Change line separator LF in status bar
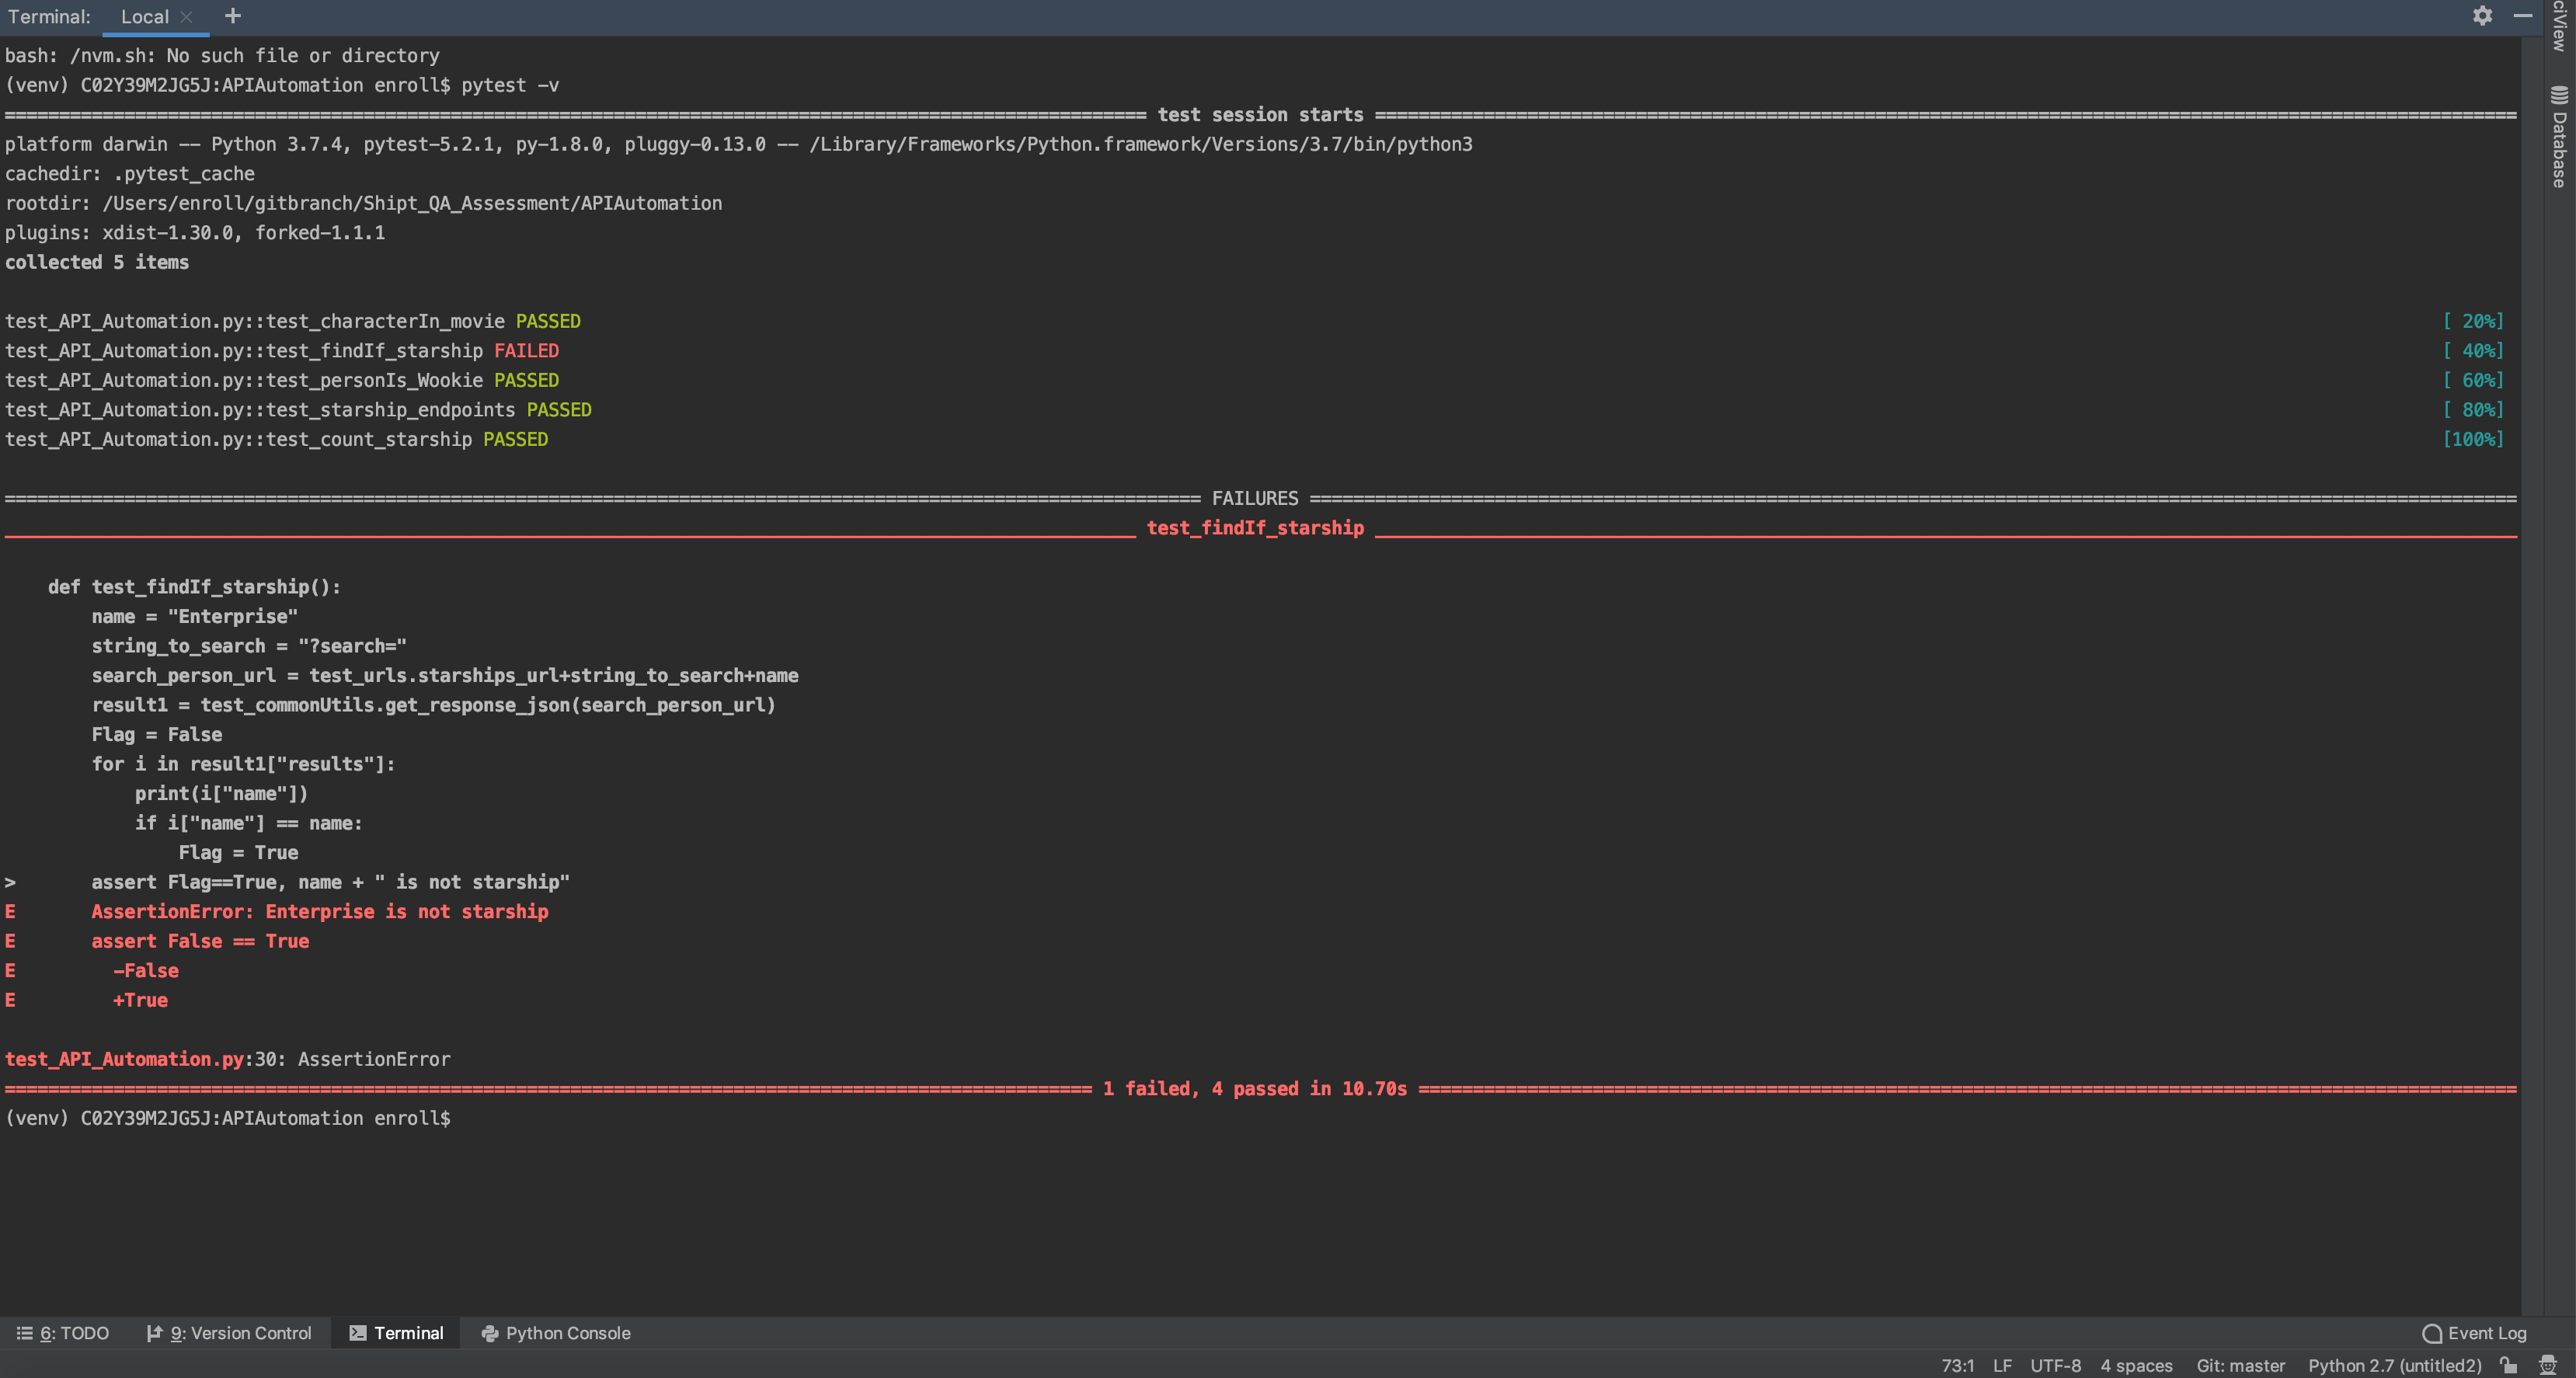2576x1378 pixels. click(2002, 1366)
